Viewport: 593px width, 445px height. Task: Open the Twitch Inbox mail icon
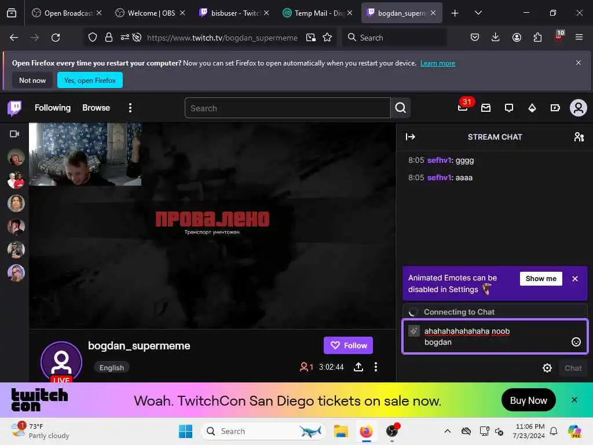coord(486,108)
